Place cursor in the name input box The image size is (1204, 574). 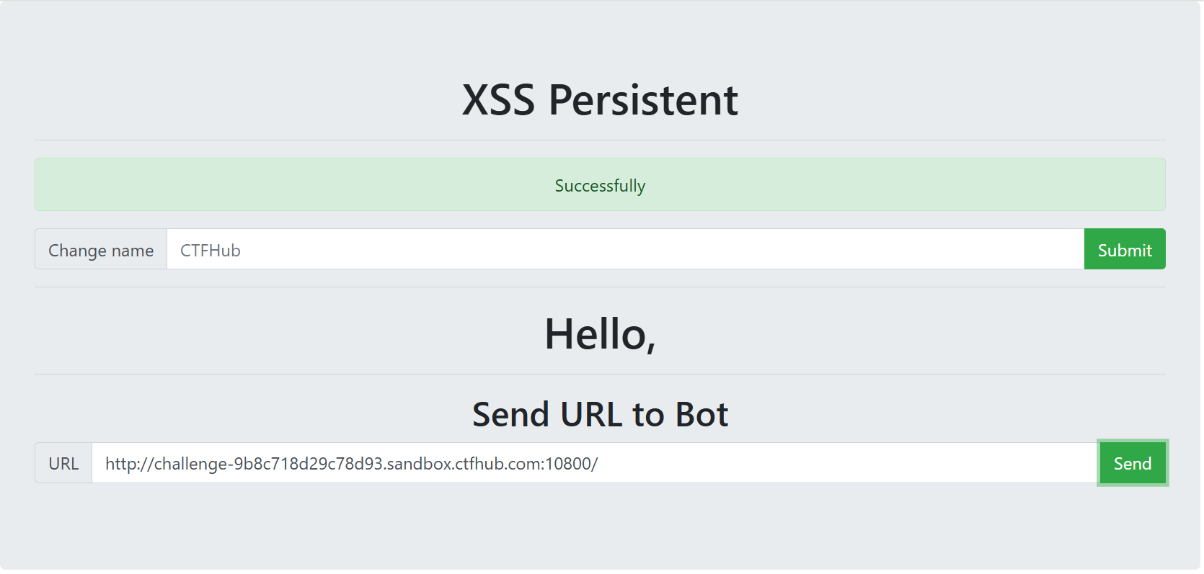[624, 249]
